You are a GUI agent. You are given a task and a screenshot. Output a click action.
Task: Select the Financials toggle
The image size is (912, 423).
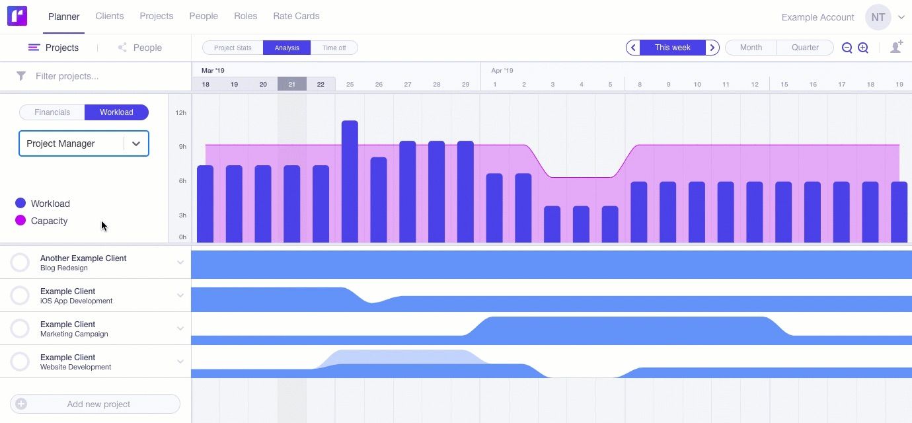(x=52, y=112)
